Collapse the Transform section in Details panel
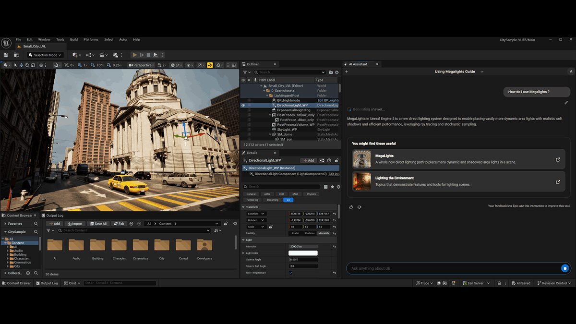 243,206
